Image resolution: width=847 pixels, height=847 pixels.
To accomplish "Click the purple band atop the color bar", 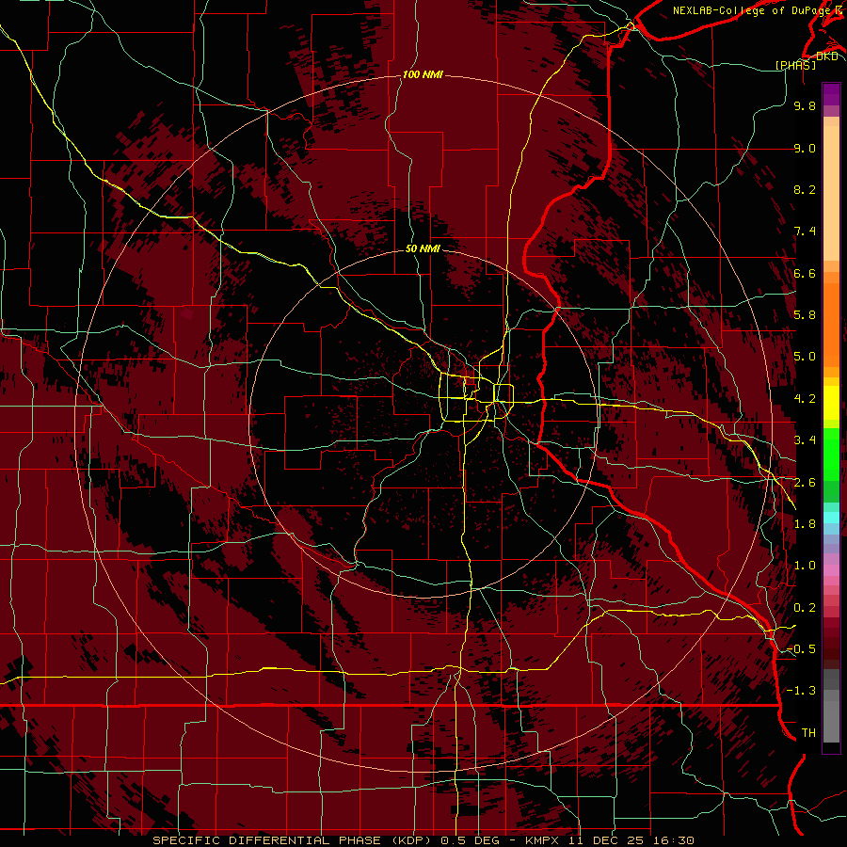I will (831, 94).
